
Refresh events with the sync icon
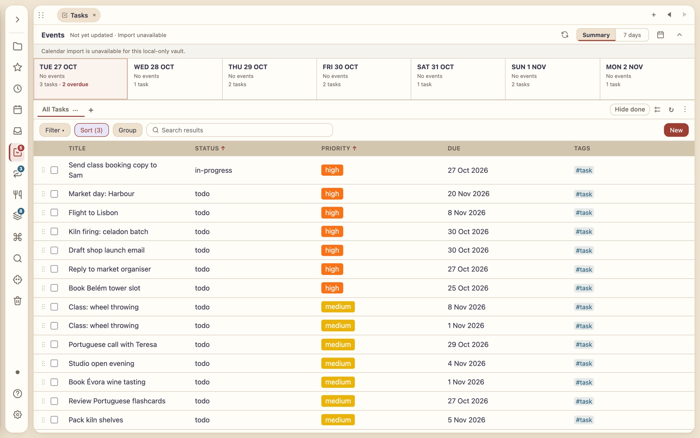pos(565,35)
